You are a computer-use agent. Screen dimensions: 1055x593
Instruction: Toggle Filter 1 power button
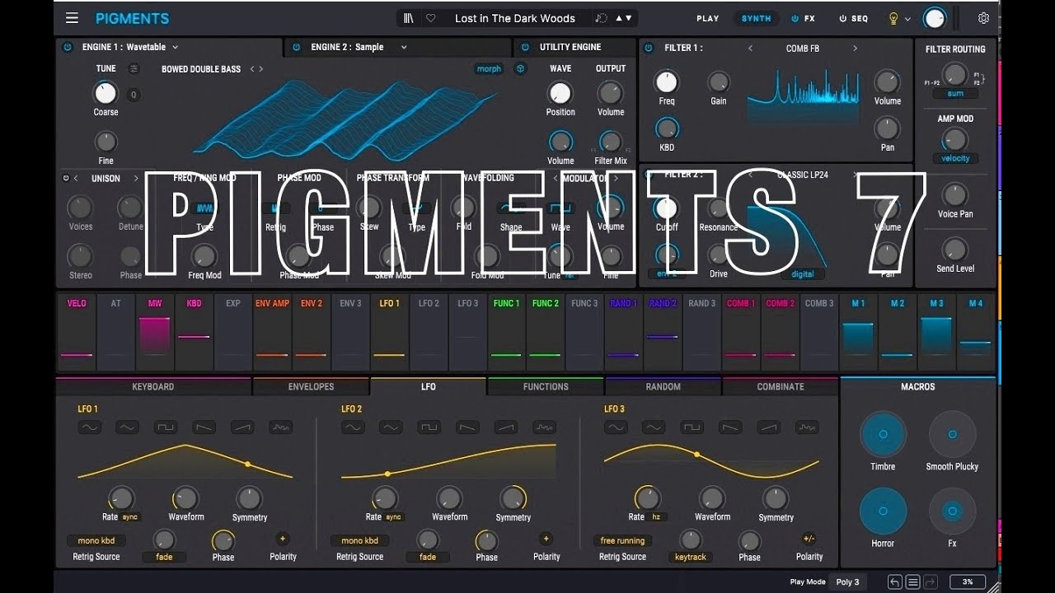[649, 48]
